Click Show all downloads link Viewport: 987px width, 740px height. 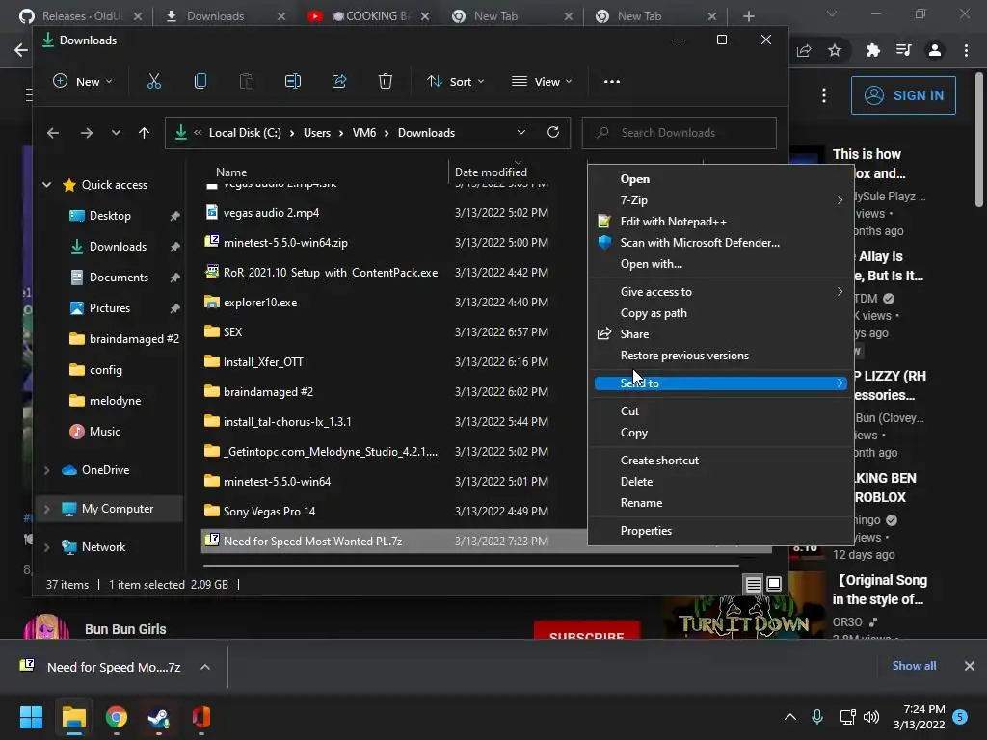[x=914, y=666]
